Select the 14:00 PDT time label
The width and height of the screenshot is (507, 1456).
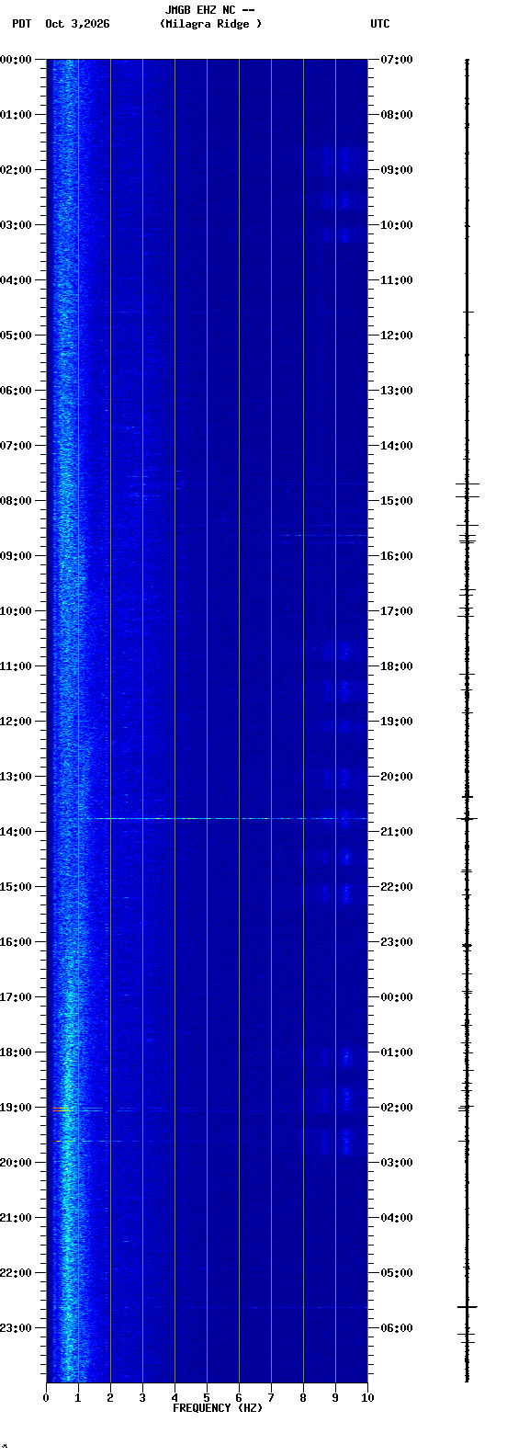(x=17, y=832)
